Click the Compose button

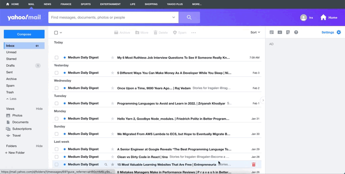[x=24, y=34]
